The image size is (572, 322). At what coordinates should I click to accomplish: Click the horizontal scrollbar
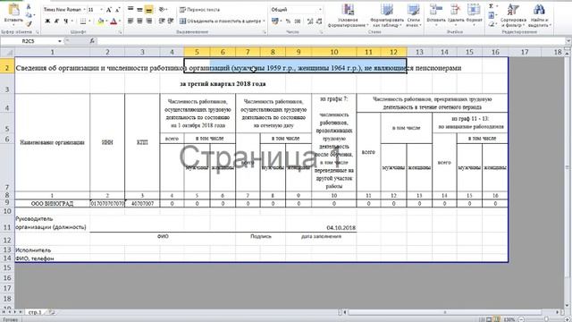pos(444,312)
